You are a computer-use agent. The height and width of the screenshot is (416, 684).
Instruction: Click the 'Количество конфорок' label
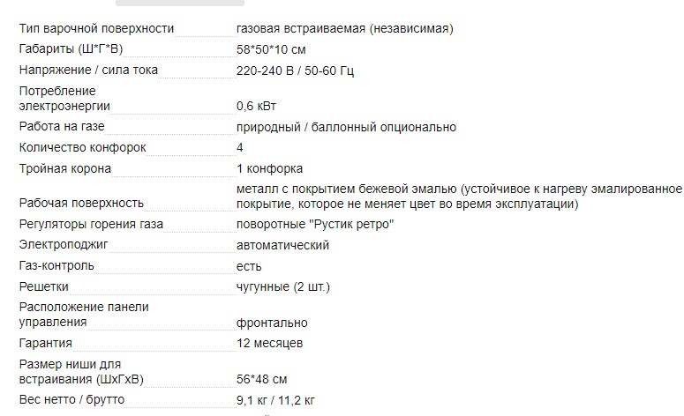tap(82, 147)
